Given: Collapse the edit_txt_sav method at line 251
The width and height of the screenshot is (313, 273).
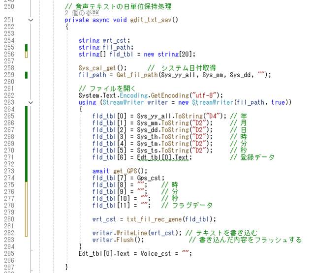Looking at the screenshot, I should coord(31,20).
